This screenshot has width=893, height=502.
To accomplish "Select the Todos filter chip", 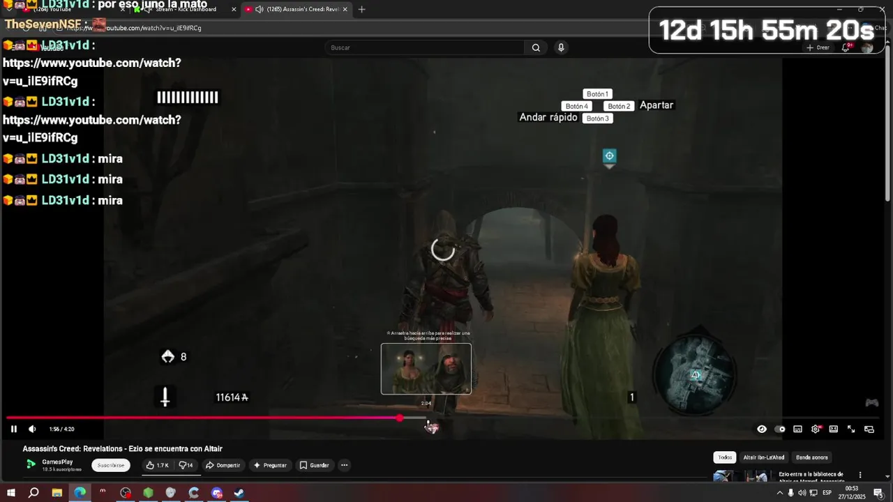I will [x=725, y=457].
